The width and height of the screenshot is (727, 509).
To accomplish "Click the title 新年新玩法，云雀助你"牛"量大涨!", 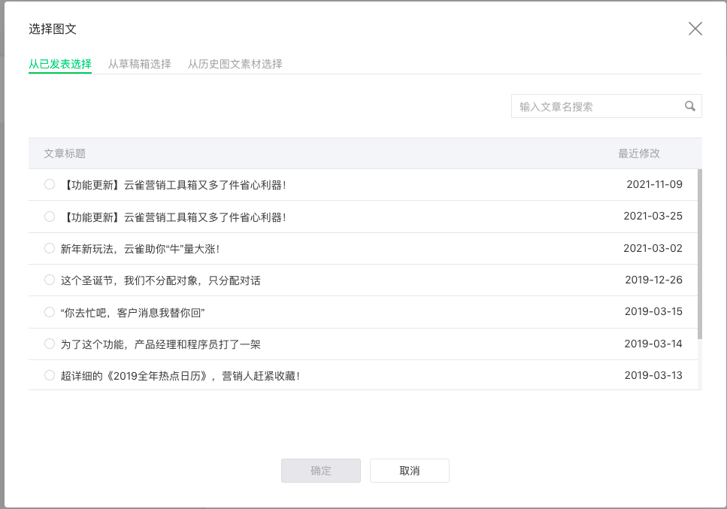I will [140, 249].
